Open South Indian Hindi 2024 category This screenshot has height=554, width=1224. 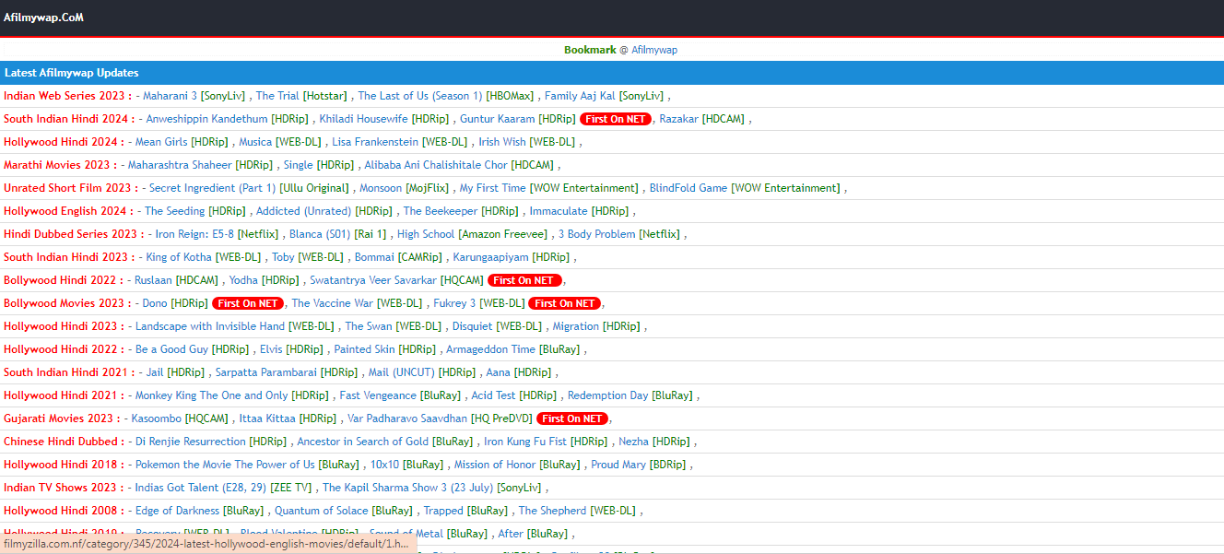69,119
